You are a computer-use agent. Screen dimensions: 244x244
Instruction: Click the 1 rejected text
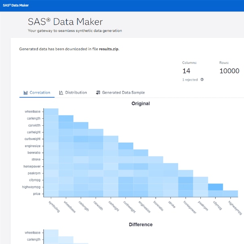tap(190, 80)
